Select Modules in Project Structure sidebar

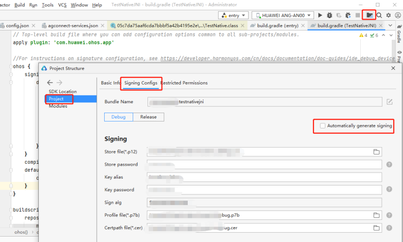(x=58, y=106)
